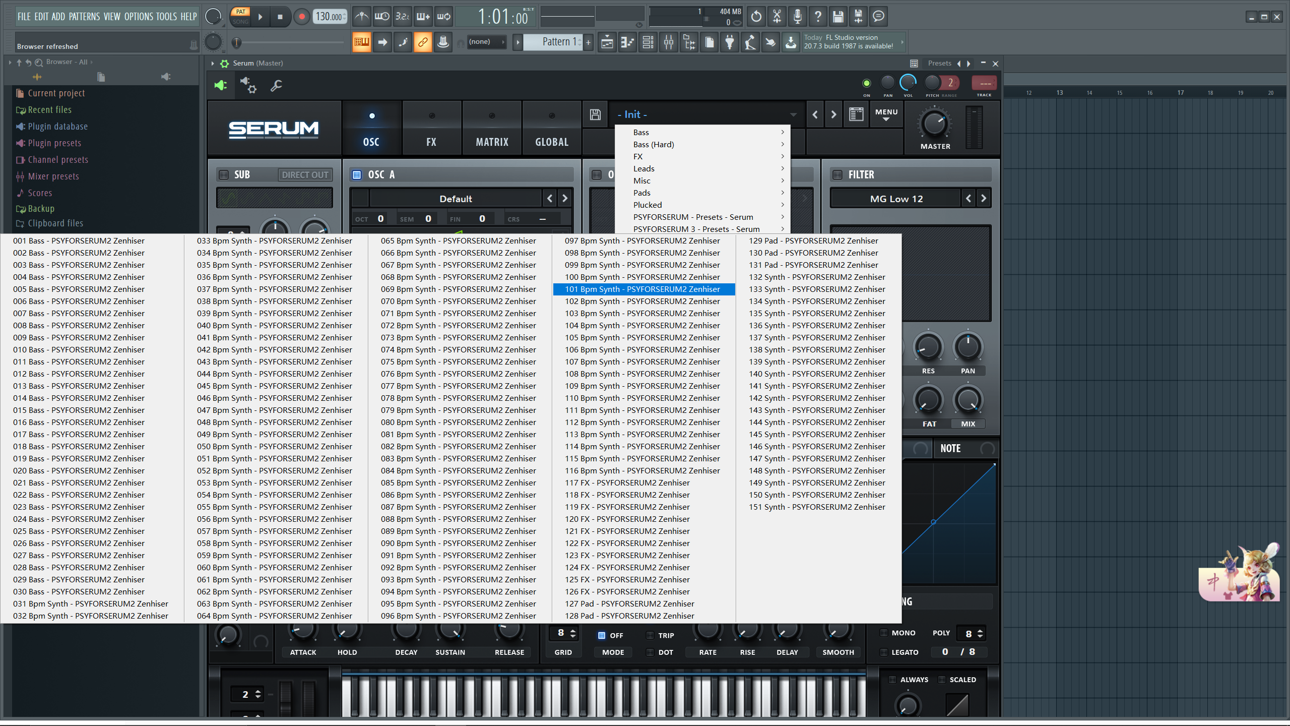The image size is (1290, 726).
Task: Click the tempo 130.000 field
Action: [330, 17]
